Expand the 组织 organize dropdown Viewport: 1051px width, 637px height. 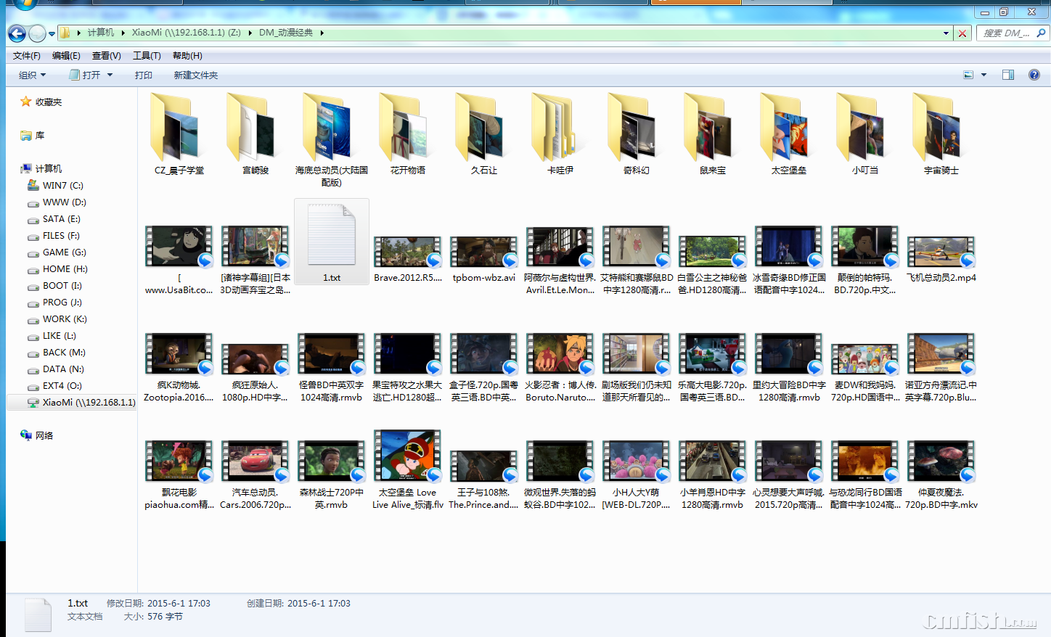pyautogui.click(x=32, y=75)
